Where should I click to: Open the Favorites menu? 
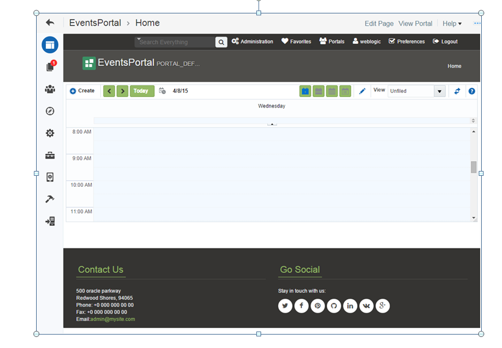pyautogui.click(x=296, y=42)
